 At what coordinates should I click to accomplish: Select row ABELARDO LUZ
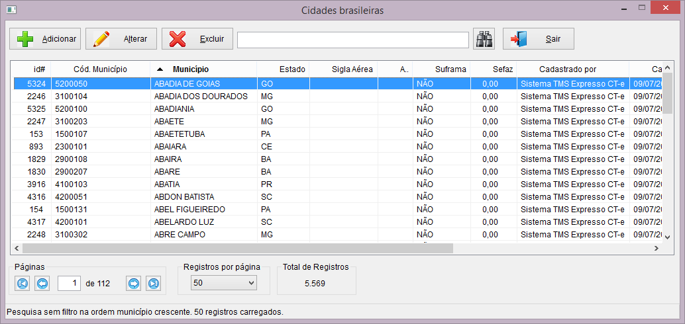pos(338,222)
